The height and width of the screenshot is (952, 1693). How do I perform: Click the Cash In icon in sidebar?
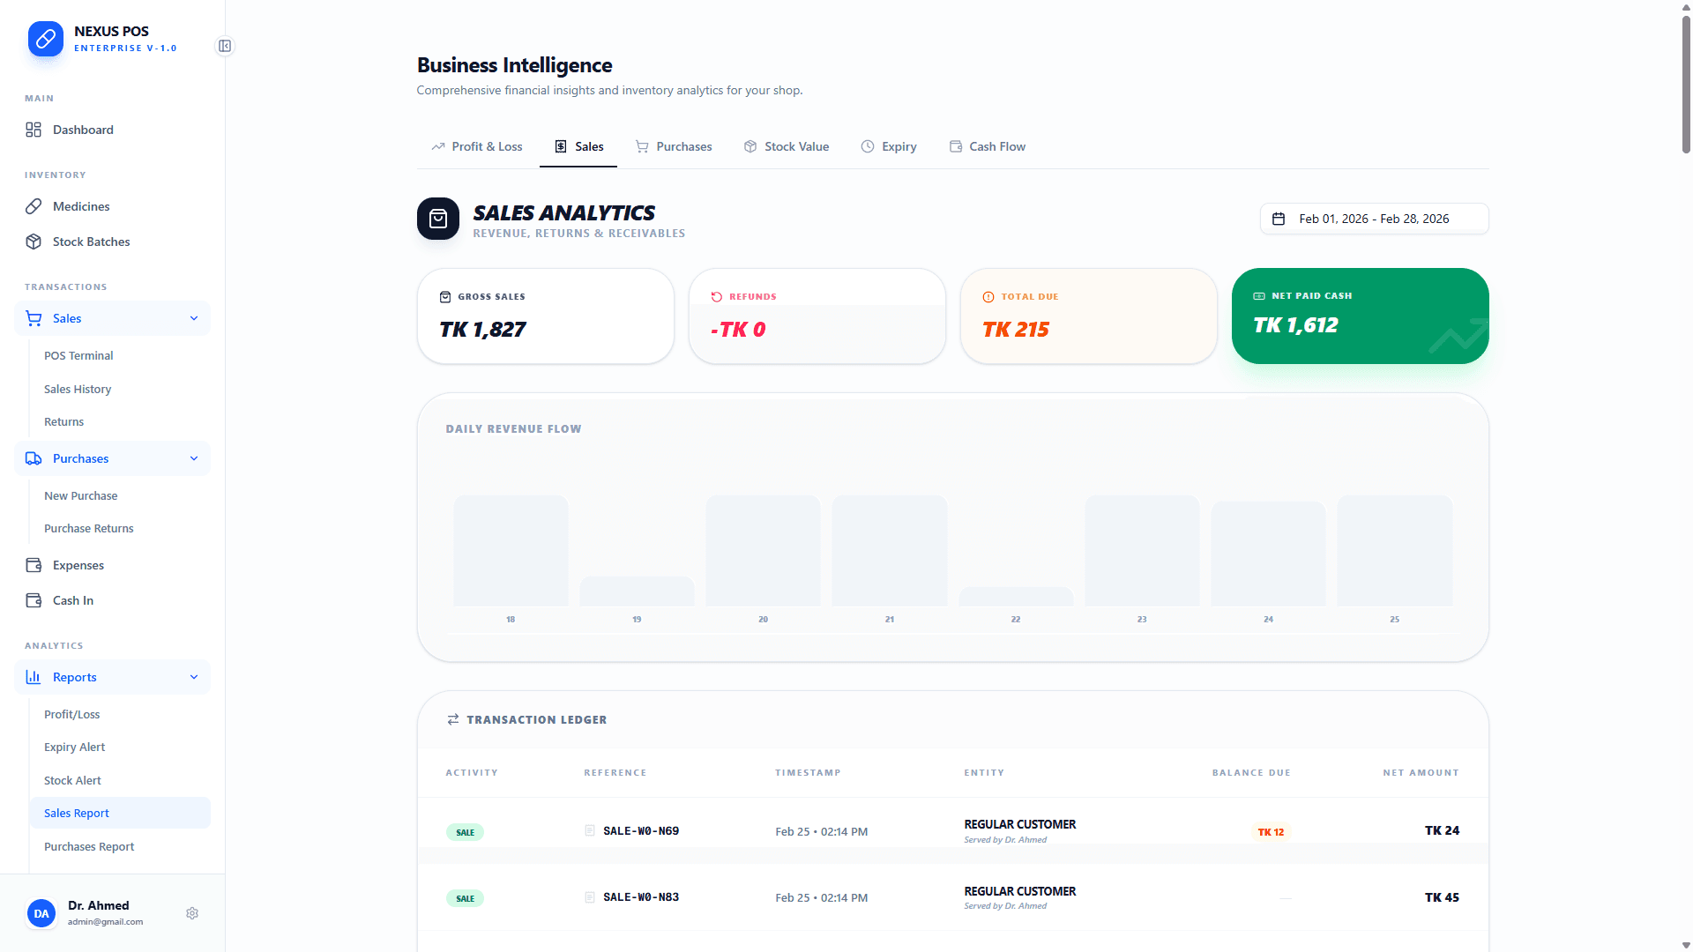click(34, 599)
